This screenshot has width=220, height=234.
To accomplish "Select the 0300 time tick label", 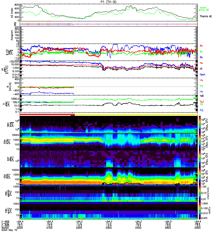I will point(109,228).
